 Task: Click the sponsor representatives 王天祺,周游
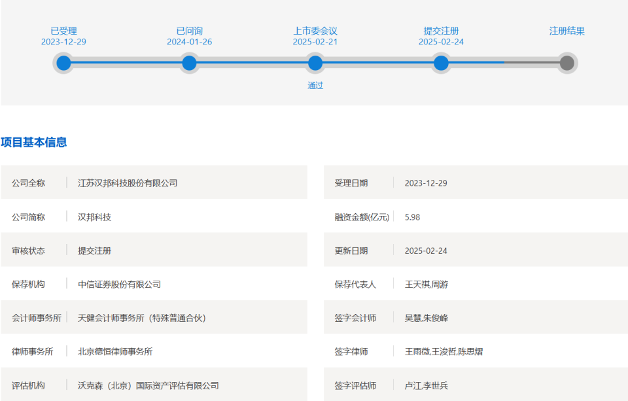[x=426, y=285]
